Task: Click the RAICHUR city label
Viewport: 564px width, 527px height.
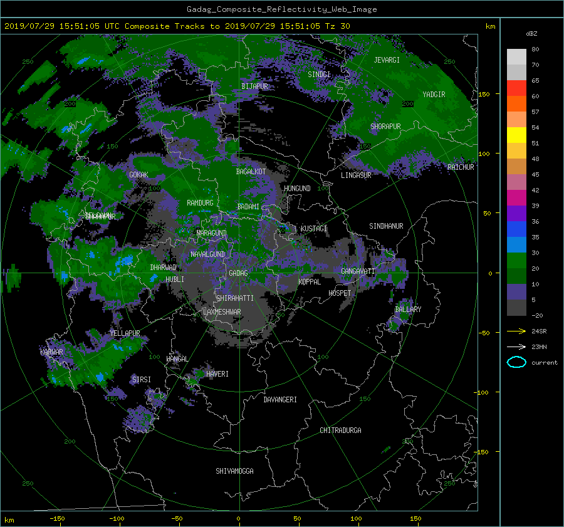Action: click(x=461, y=167)
